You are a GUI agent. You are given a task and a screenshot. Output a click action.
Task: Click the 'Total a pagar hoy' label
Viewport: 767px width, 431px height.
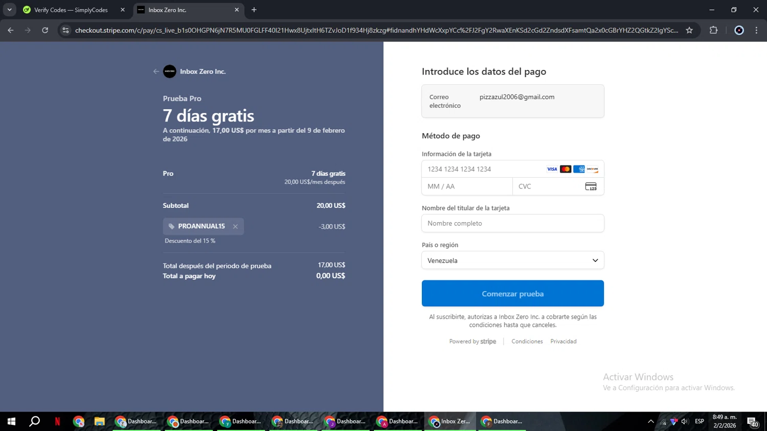coord(189,276)
